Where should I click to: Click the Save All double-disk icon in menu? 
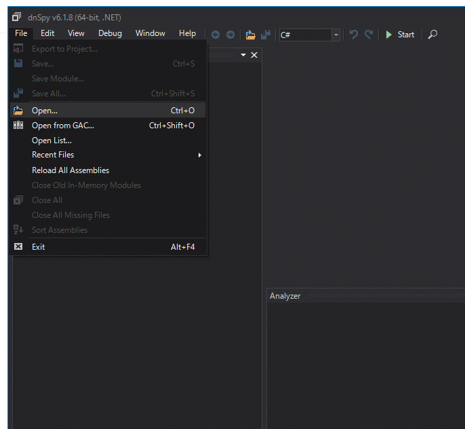[x=18, y=93]
